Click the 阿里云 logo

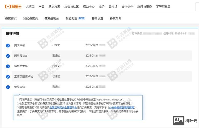pos(13,6)
